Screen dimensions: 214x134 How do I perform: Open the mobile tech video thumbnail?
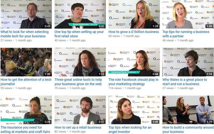tap(26, 14)
